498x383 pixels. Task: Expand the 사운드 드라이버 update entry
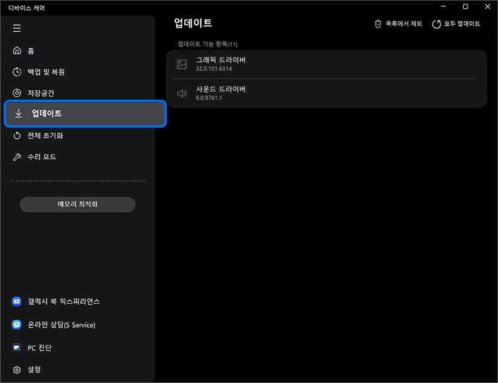324,93
